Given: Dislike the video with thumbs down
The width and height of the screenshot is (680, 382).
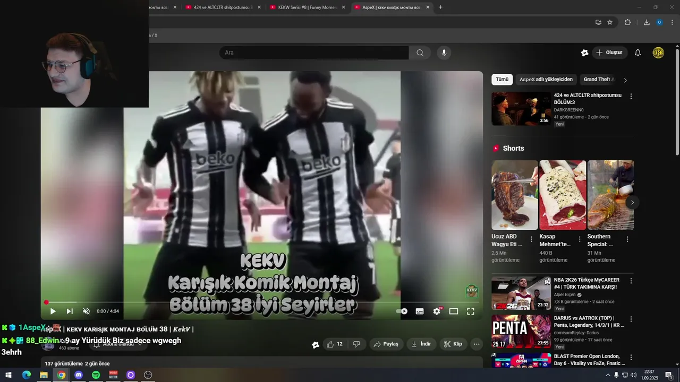Looking at the screenshot, I should pyautogui.click(x=356, y=344).
